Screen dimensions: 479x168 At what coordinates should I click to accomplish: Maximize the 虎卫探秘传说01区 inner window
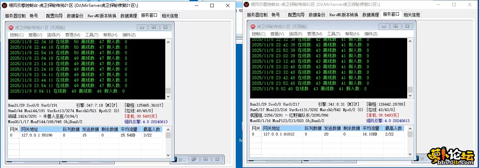point(154,27)
